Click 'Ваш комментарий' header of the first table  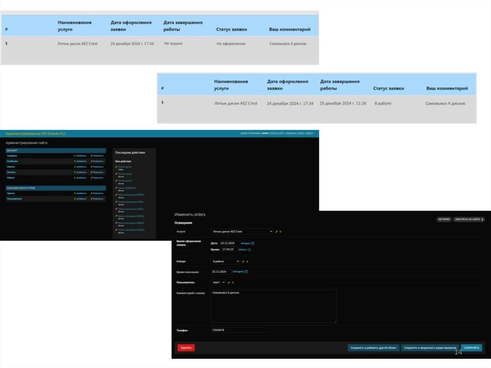pyautogui.click(x=290, y=29)
